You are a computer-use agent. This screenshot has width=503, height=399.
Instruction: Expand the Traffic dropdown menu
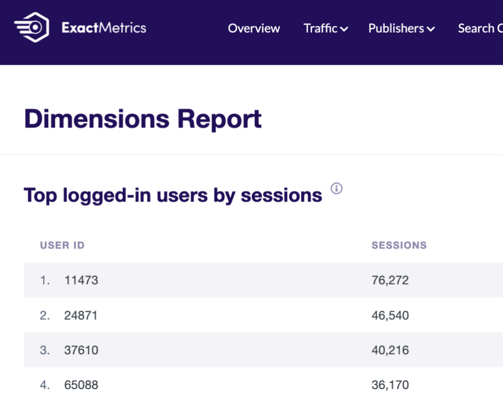pyautogui.click(x=325, y=28)
